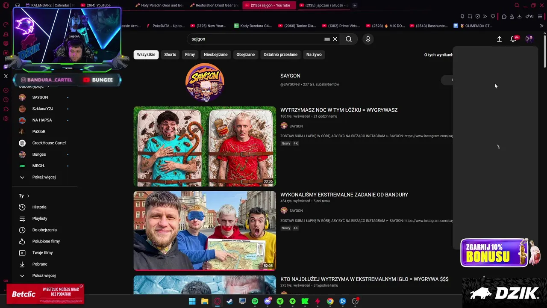This screenshot has height=308, width=547.
Task: Select the Na żywo filter chip
Action: click(314, 54)
